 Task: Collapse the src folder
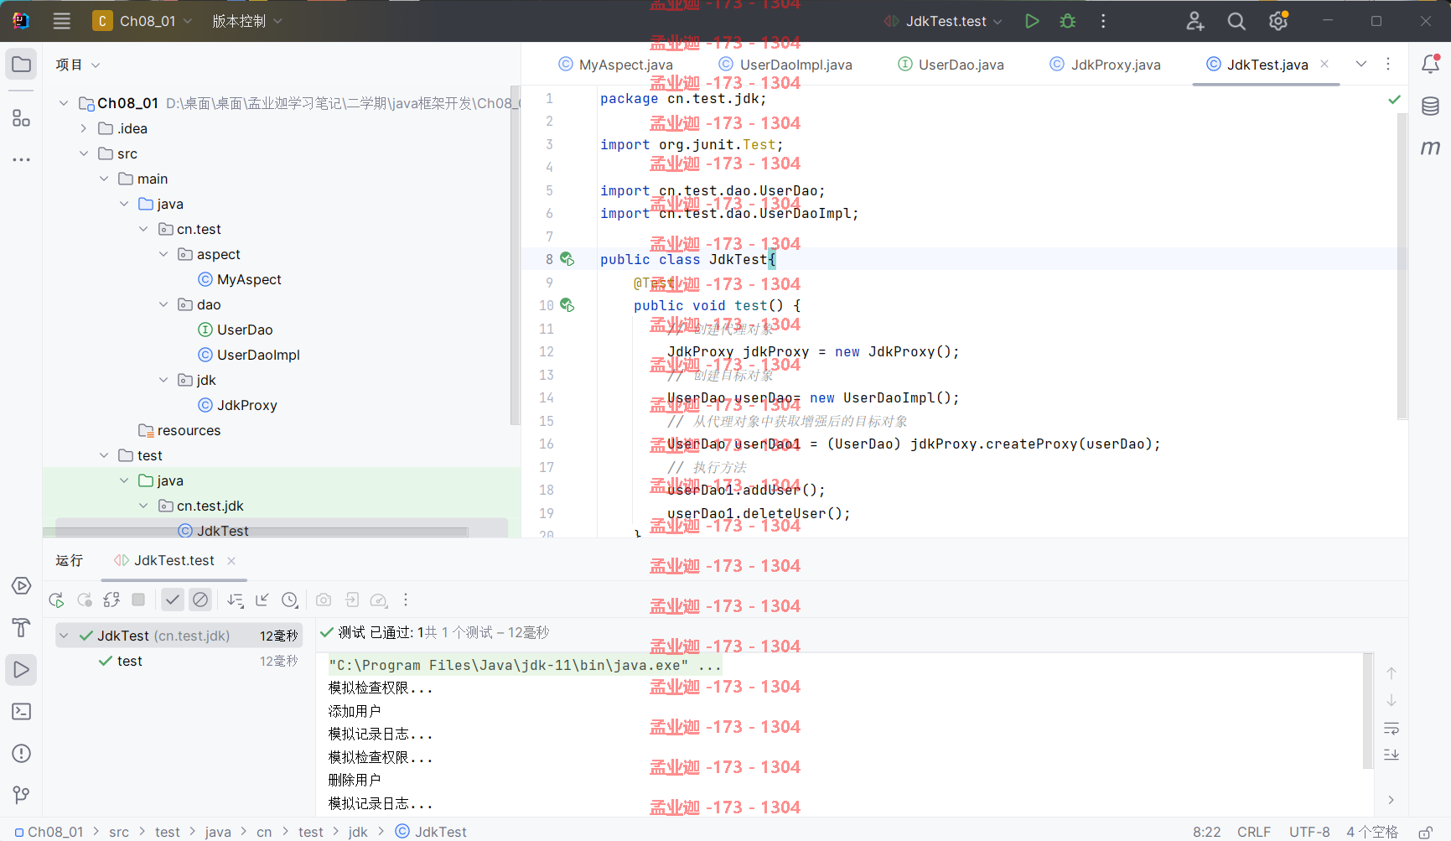click(x=83, y=153)
